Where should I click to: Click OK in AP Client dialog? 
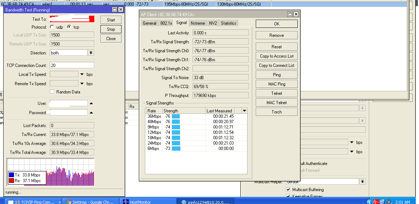(277, 24)
